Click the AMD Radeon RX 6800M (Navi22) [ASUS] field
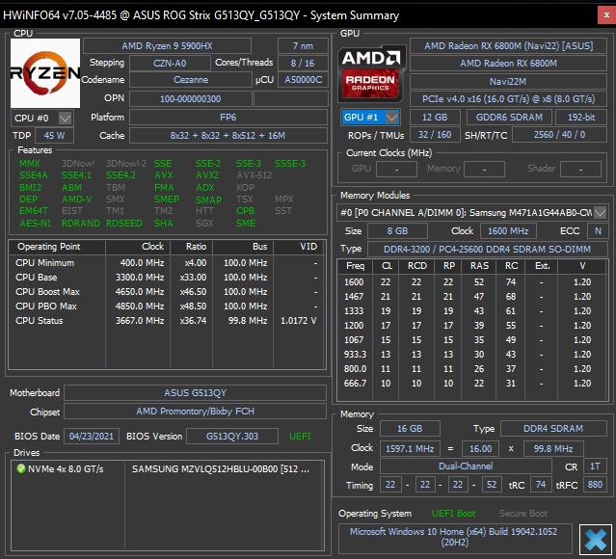Viewport: 616px width, 559px height. tap(508, 46)
